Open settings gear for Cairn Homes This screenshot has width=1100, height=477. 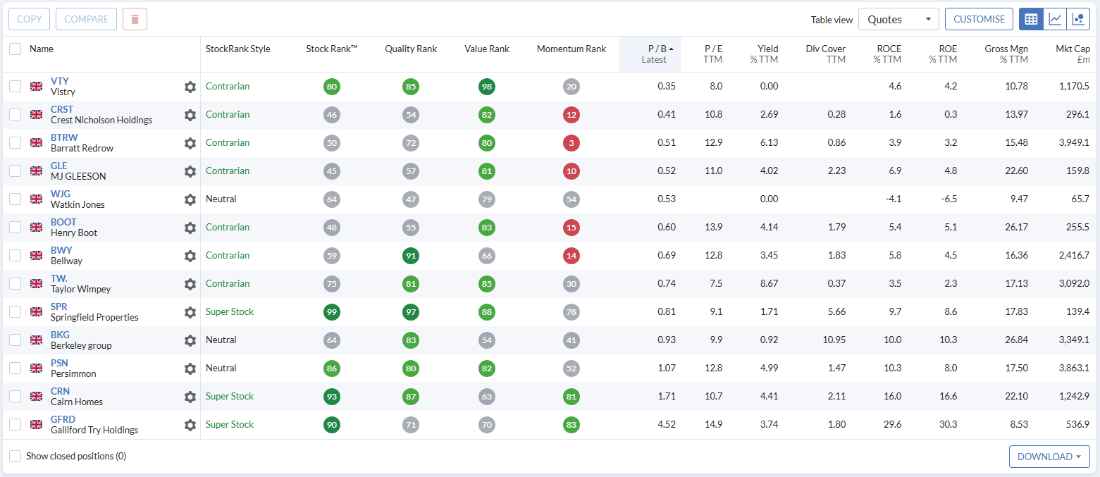pyautogui.click(x=190, y=397)
